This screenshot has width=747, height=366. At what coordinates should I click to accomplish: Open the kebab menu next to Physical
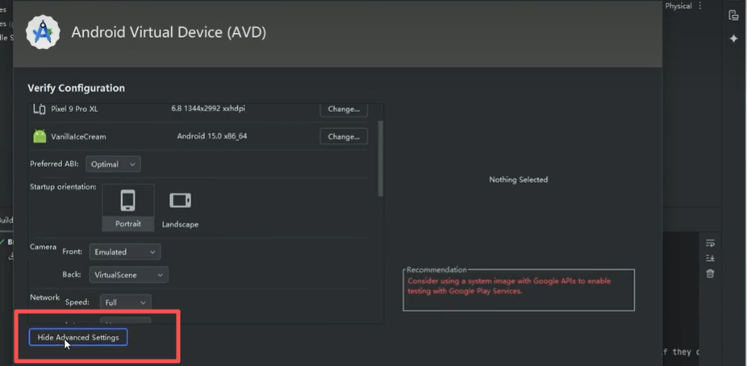700,6
